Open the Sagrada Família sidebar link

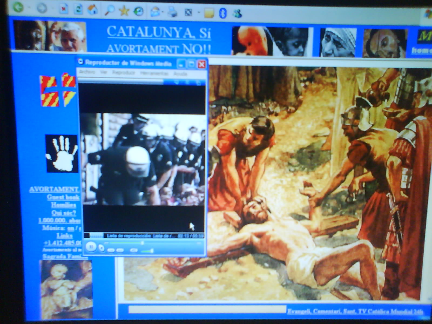pyautogui.click(x=65, y=256)
